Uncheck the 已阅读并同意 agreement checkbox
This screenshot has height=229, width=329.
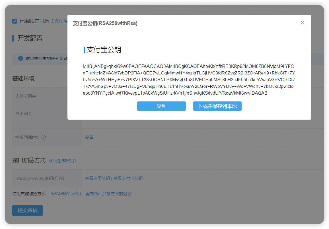pos(15,21)
